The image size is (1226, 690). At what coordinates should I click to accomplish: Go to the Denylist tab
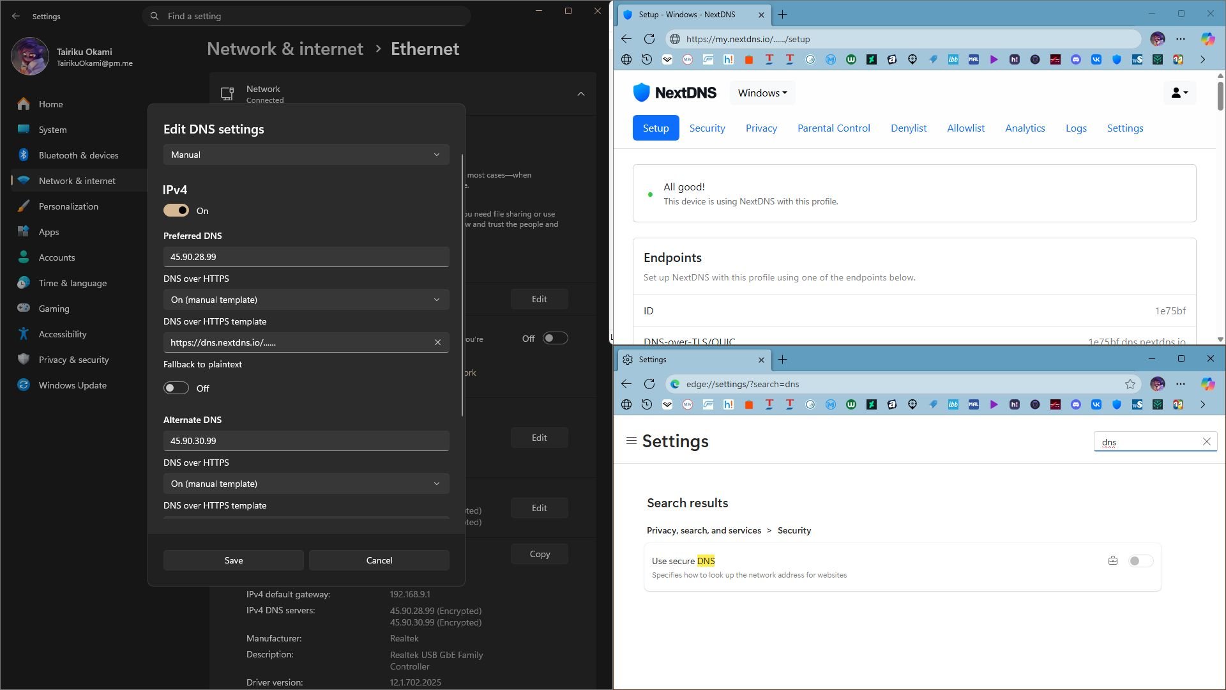(909, 128)
